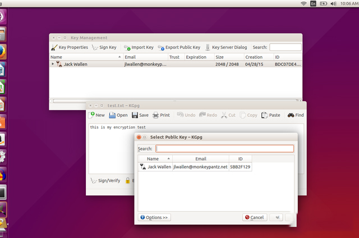359x238 pixels.
Task: Click the disabled OK button beside Cancel
Action: point(276,217)
